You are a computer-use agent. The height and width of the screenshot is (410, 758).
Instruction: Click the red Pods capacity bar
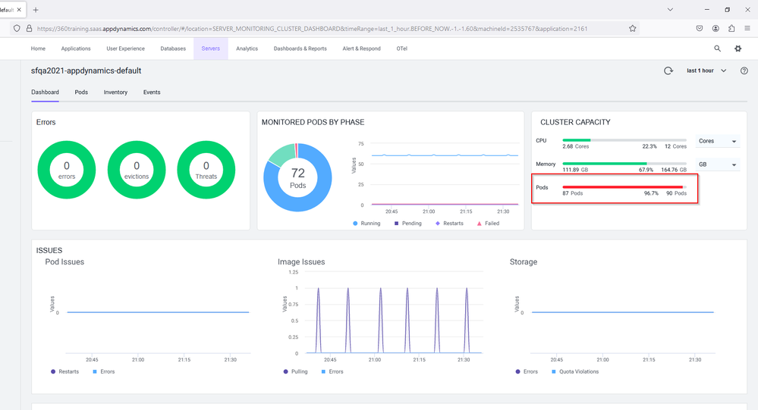[622, 186]
